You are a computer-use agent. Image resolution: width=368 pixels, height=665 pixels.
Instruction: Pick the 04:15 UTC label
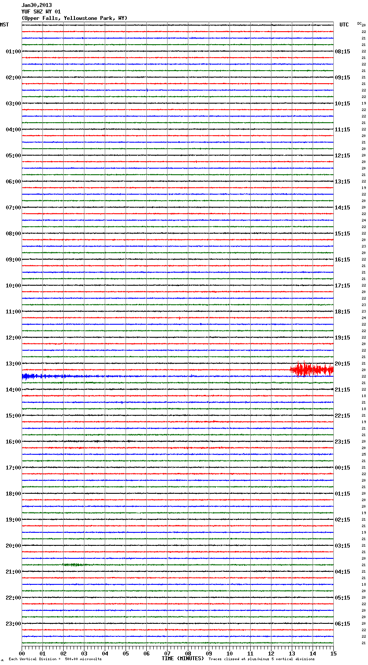(x=342, y=572)
